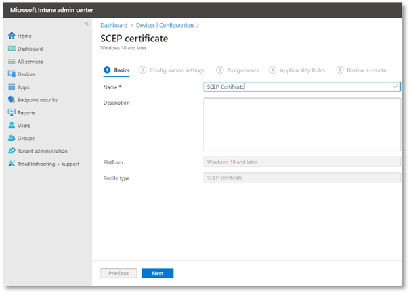Open the ellipsis menu beside SCEP certificate
Image resolution: width=411 pixels, height=294 pixels.
pyautogui.click(x=181, y=39)
